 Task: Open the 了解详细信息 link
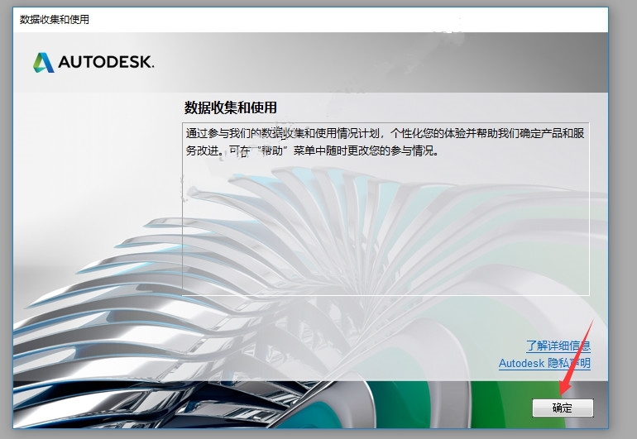(558, 346)
